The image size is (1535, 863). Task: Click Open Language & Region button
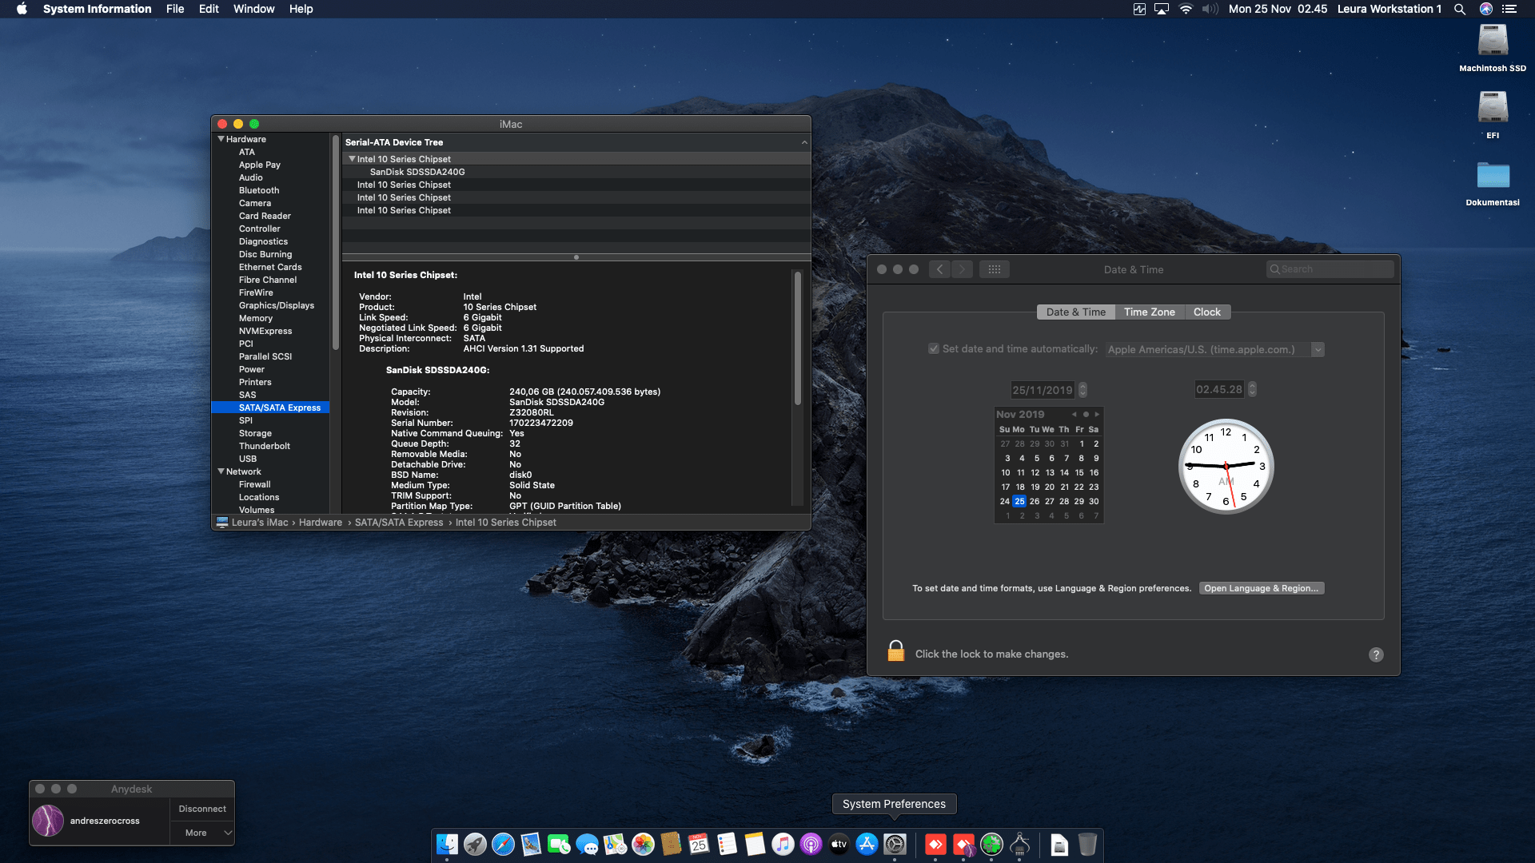click(1262, 588)
